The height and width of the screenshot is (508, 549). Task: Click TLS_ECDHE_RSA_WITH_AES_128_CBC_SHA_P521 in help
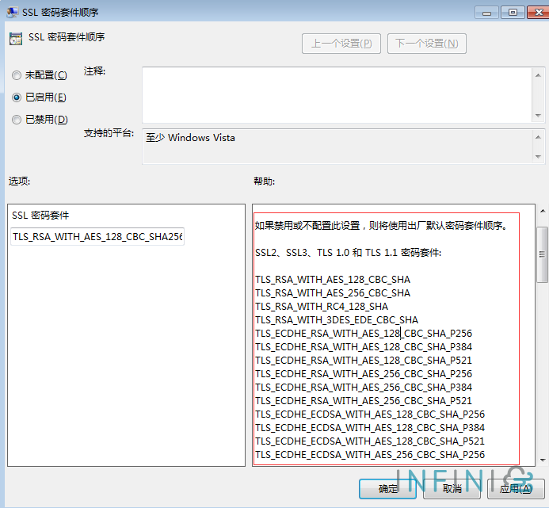tap(364, 360)
